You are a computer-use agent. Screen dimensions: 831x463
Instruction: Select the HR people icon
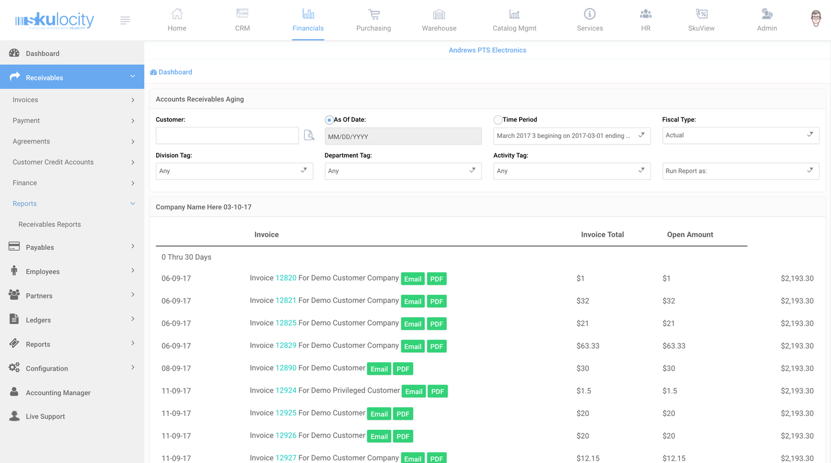tap(645, 20)
